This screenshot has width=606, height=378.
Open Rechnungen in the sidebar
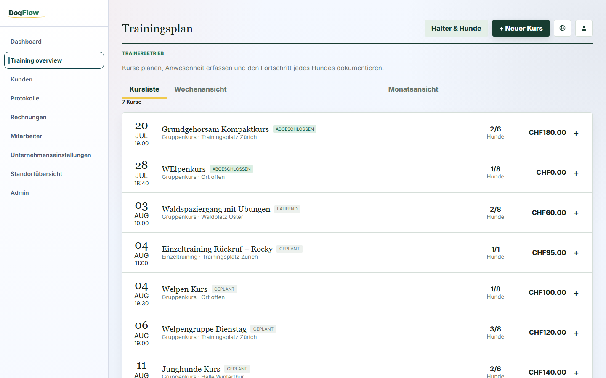54,117
